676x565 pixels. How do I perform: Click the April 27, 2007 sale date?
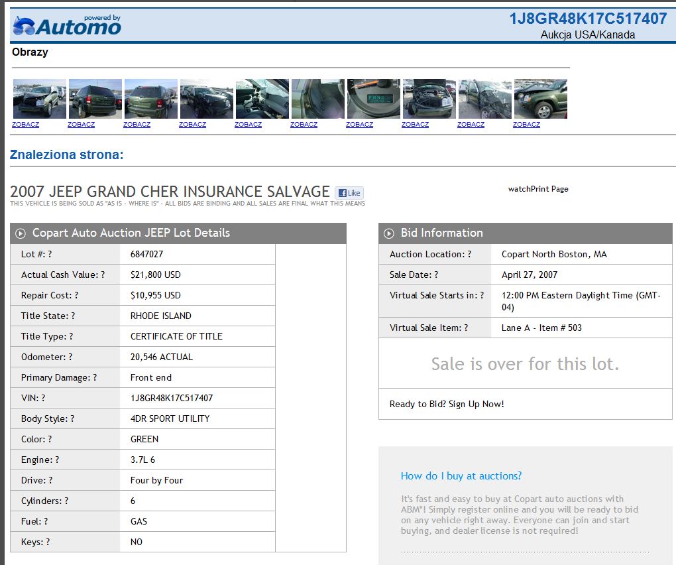[530, 275]
